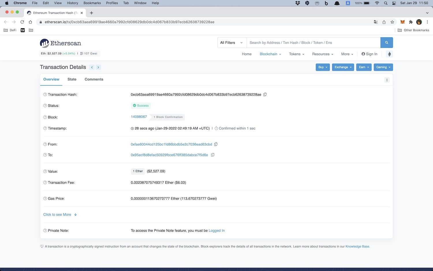
Task: Click the Transaction Hash help icon
Action: [x=45, y=94]
